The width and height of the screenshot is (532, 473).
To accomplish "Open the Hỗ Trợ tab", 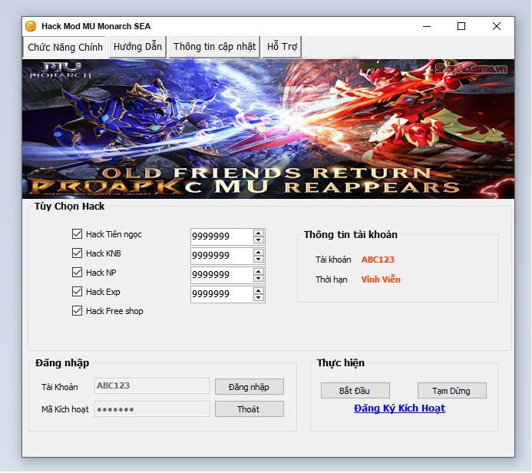I will point(282,47).
